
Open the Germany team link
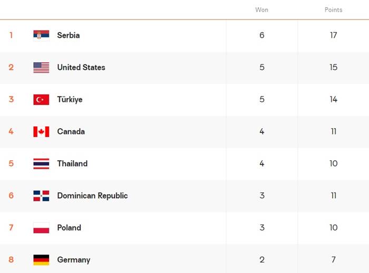click(73, 260)
